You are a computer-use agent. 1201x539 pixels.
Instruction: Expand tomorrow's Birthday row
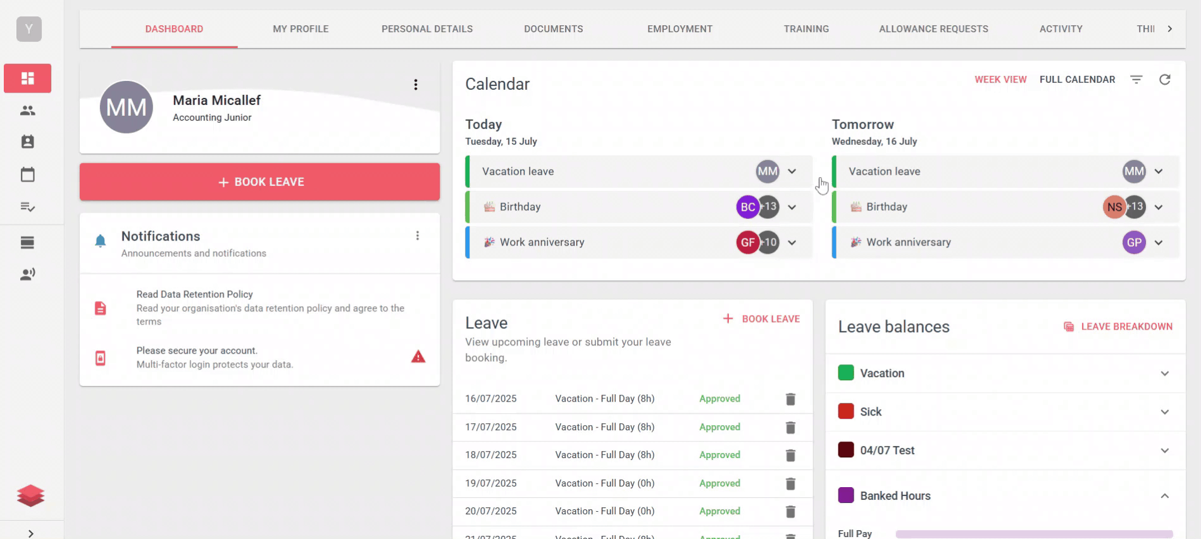click(1159, 207)
